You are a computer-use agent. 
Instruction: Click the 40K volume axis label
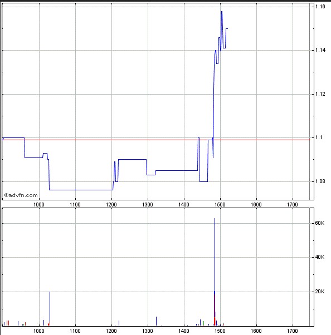[x=320, y=257]
